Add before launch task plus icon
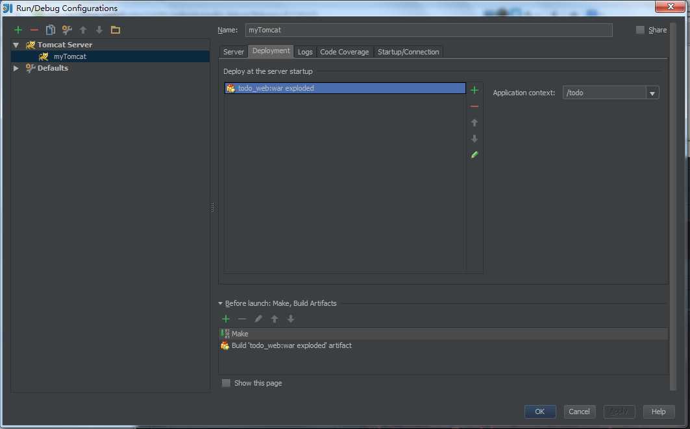Viewport: 690px width, 429px height. pyautogui.click(x=226, y=319)
